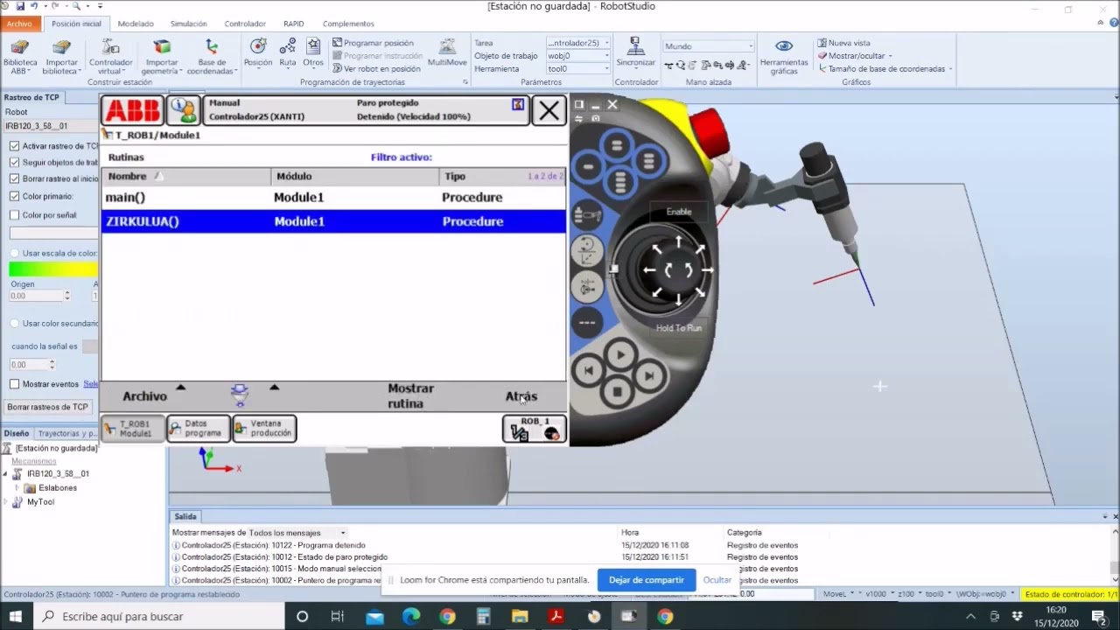1120x630 pixels.
Task: Toggle Borrar rastreo al inicio checkbox
Action: tap(14, 178)
